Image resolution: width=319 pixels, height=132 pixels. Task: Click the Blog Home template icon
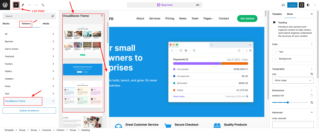tap(159, 5)
